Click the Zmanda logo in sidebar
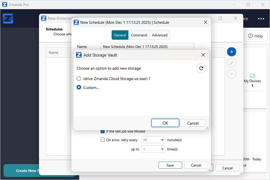270x180 pixels. pyautogui.click(x=8, y=19)
